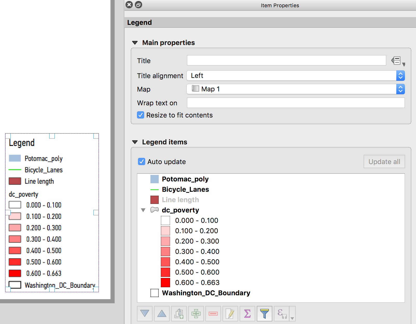Screen dimensions: 416x324
Task: Click Bicycle_Lanes label on canvas legend
Action: pos(44,170)
